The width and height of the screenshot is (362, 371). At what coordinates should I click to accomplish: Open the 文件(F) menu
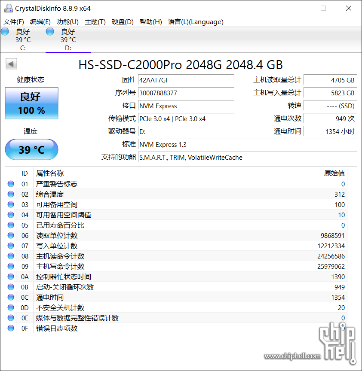(x=14, y=22)
